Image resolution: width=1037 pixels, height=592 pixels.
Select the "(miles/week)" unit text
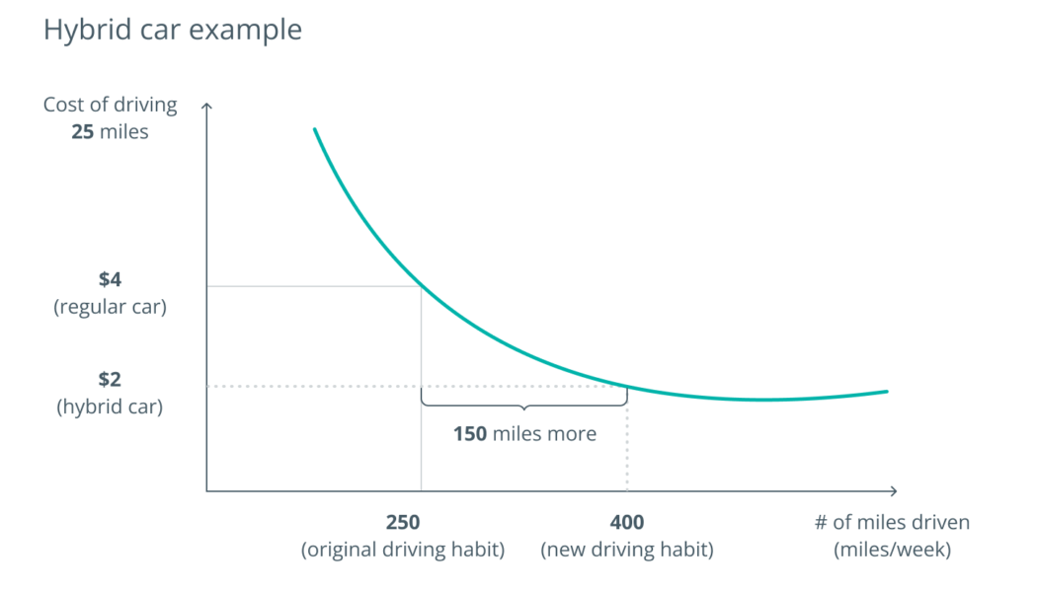click(892, 550)
